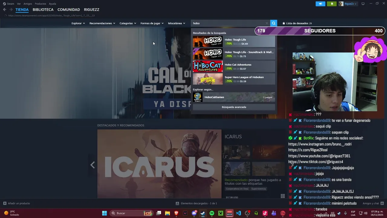387x218 pixels.
Task: Open the Lista de deseados wishlist
Action: pyautogui.click(x=297, y=23)
